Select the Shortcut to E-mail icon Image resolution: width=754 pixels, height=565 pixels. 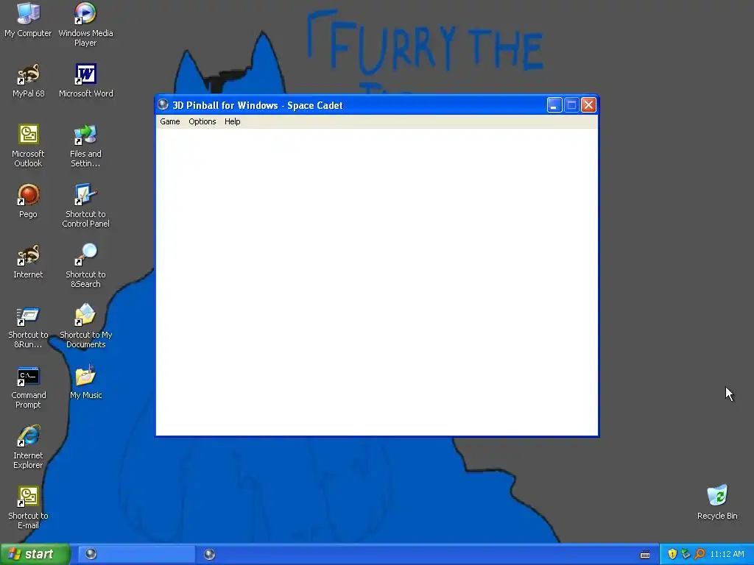tap(28, 508)
